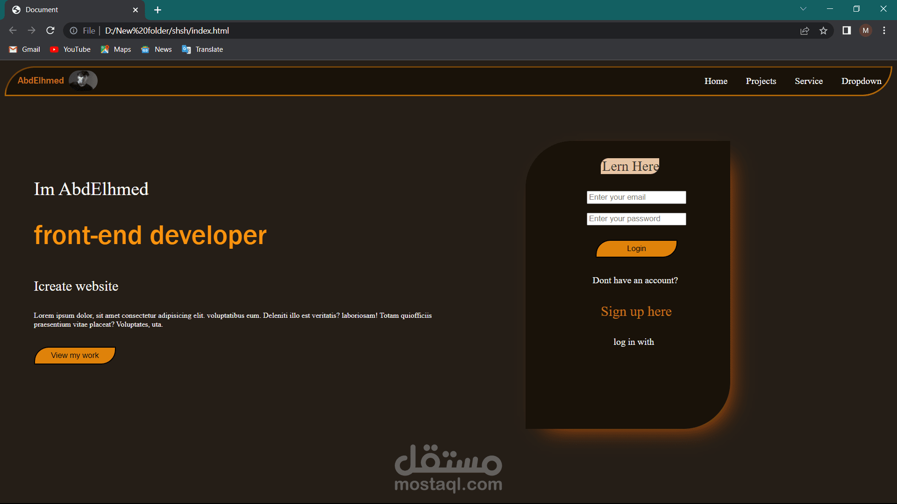Click the AbdElhmed profile photo
897x504 pixels.
83,81
